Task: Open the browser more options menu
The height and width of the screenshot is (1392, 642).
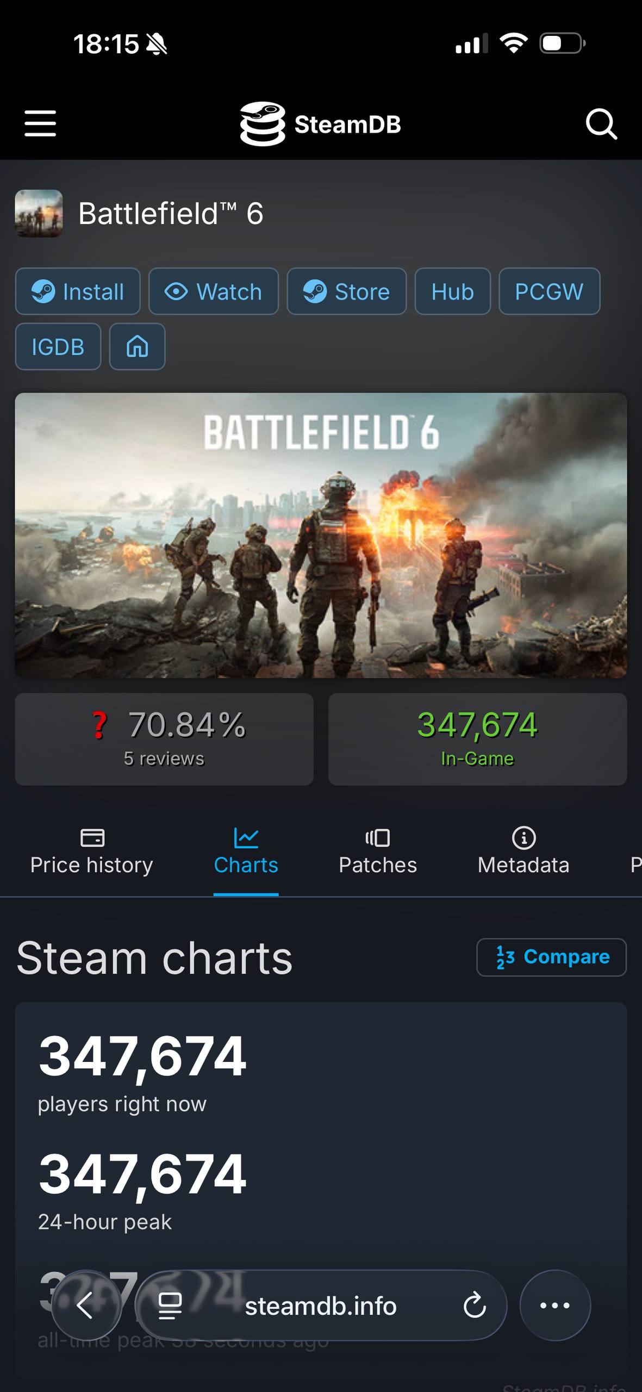Action: coord(554,1305)
